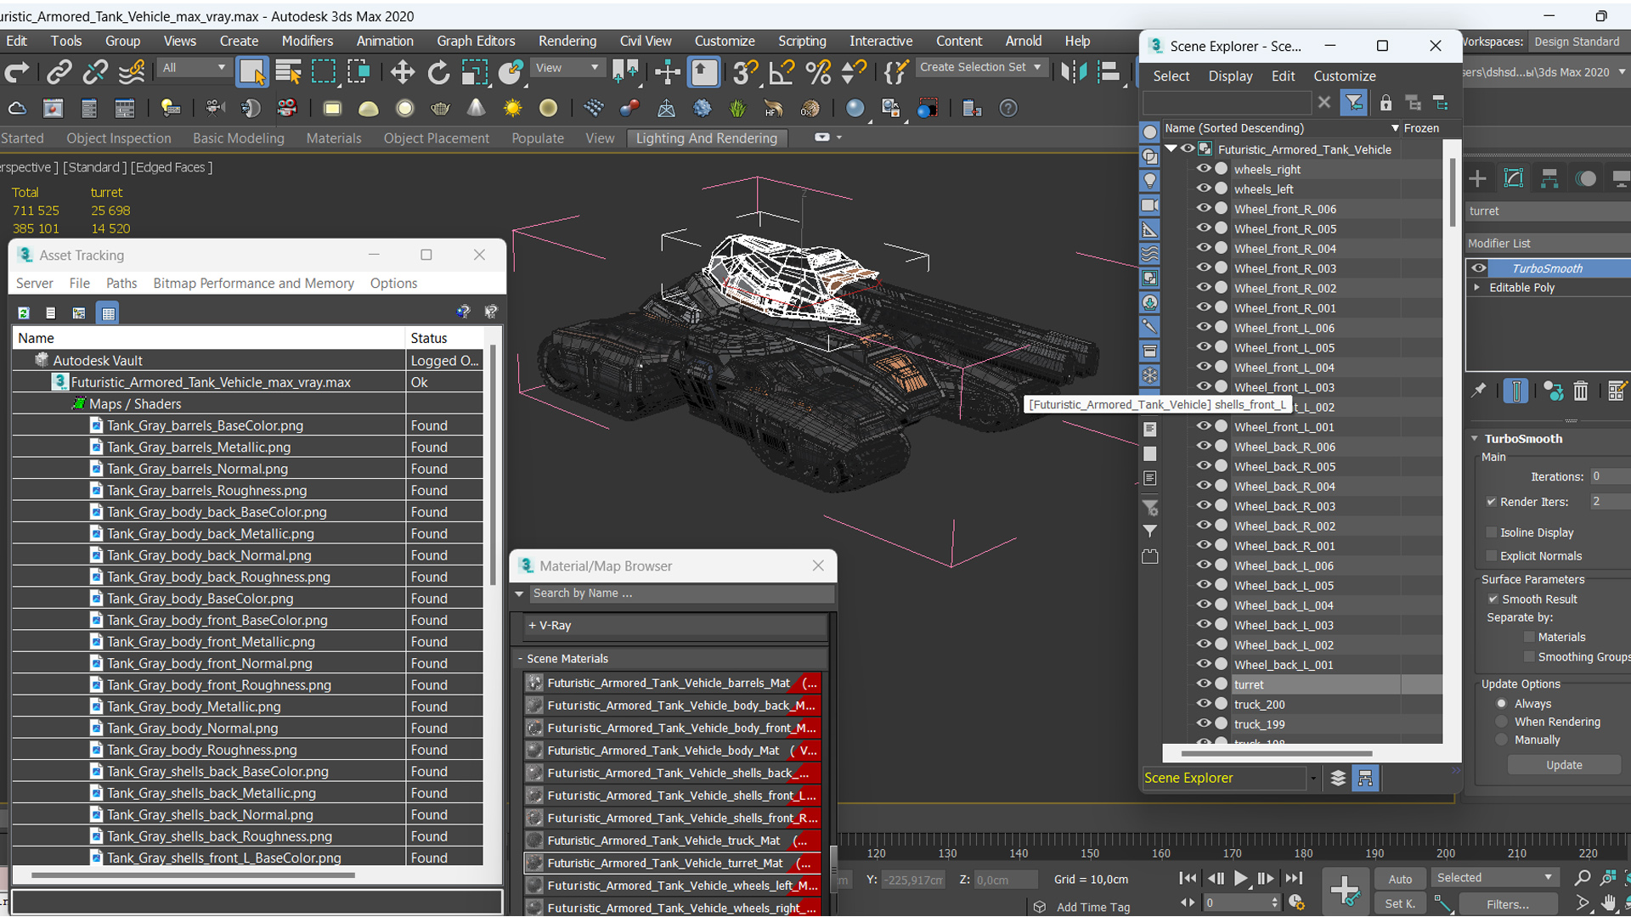The width and height of the screenshot is (1631, 917).
Task: Click the Scene Explorer search field
Action: click(1227, 103)
